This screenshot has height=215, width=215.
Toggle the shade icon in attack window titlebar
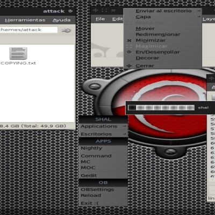tap(70, 11)
